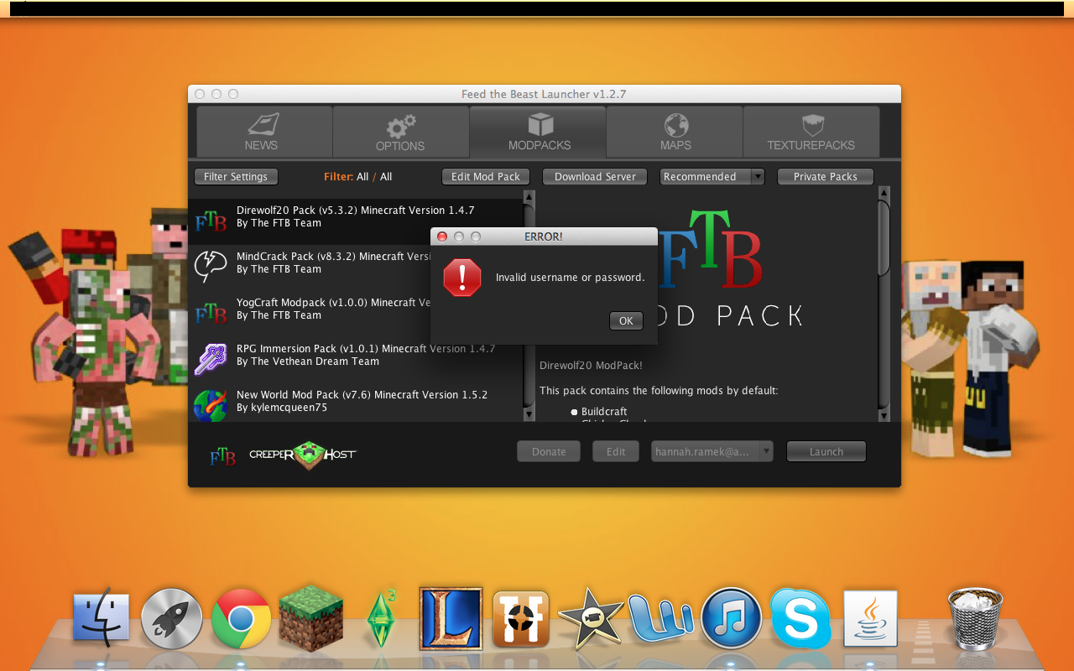The image size is (1074, 671).
Task: Click the New World Mod Pack globe icon
Action: point(211,404)
